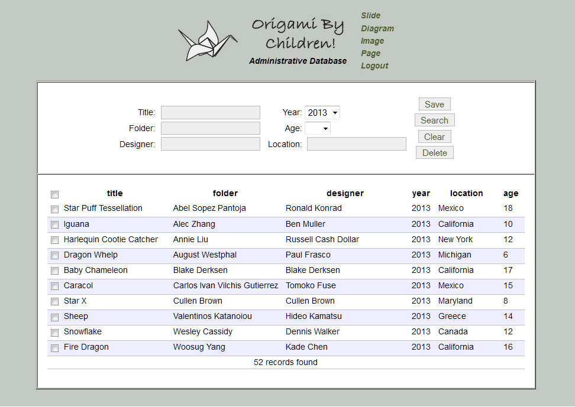Click the Location input field
The image size is (575, 407).
pyautogui.click(x=356, y=144)
